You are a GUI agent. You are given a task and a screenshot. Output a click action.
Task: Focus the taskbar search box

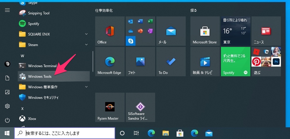[65, 133]
